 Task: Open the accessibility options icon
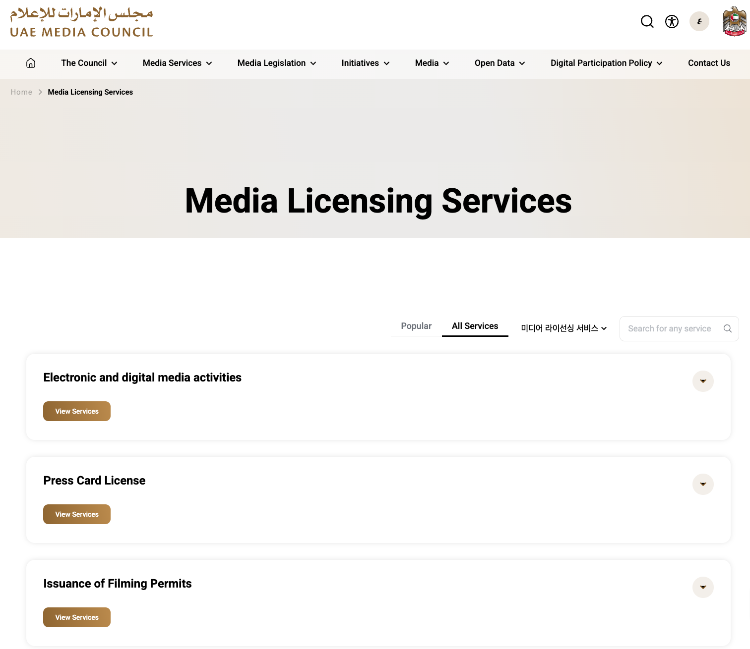[672, 21]
